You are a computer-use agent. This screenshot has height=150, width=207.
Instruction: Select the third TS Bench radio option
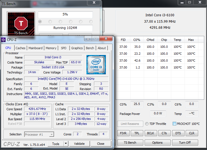tap(60, 22)
